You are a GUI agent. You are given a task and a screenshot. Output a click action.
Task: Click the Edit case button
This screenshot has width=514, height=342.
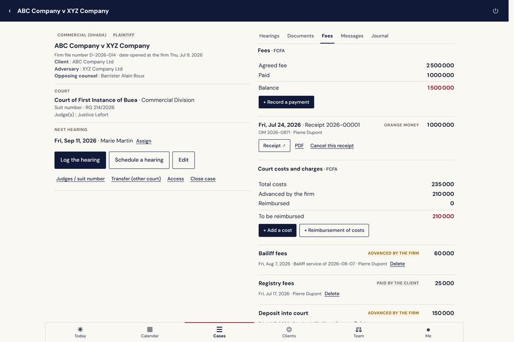coord(183,160)
